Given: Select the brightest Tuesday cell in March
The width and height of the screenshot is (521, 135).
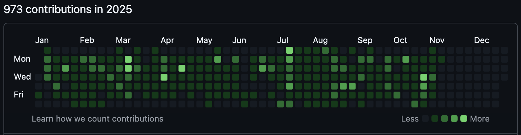Looking at the screenshot, I should 128,68.
